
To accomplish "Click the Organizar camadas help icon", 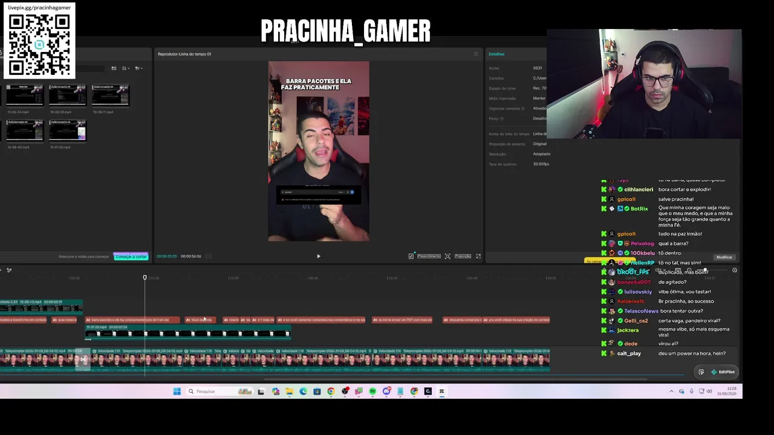I will click(523, 108).
